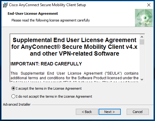Click the 'I accept the terms' label text

click(49, 88)
